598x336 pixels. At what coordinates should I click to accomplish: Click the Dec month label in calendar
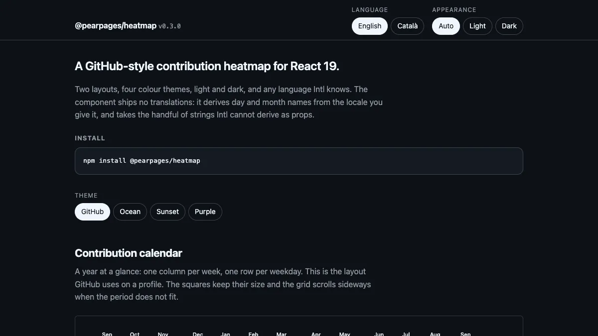[x=198, y=334]
